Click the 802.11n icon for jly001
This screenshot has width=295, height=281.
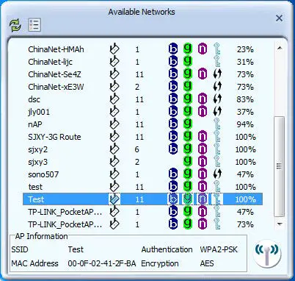click(203, 112)
